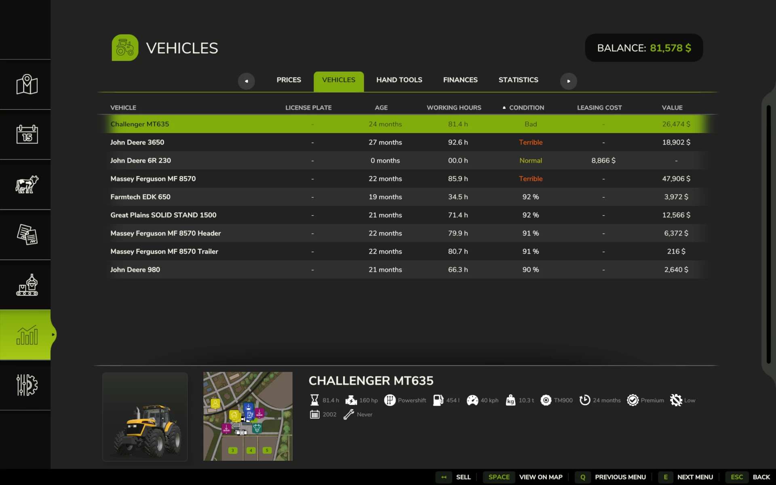Viewport: 776px width, 485px height.
Task: Click the sort triangle next to CONDITION
Action: [504, 107]
